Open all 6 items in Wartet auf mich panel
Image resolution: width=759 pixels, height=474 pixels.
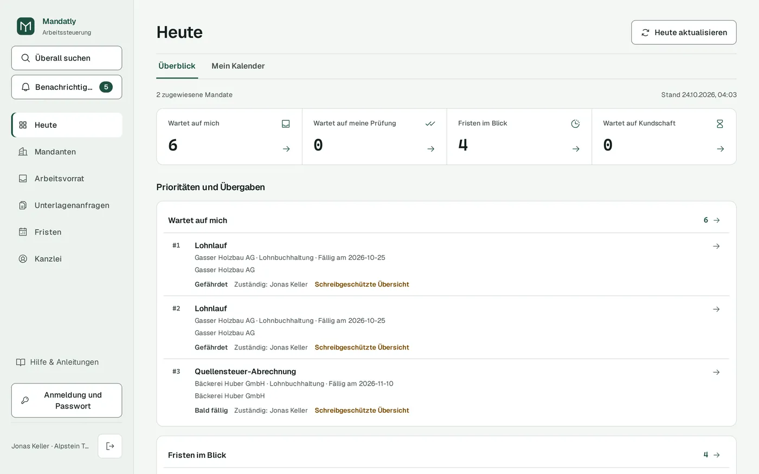click(712, 220)
